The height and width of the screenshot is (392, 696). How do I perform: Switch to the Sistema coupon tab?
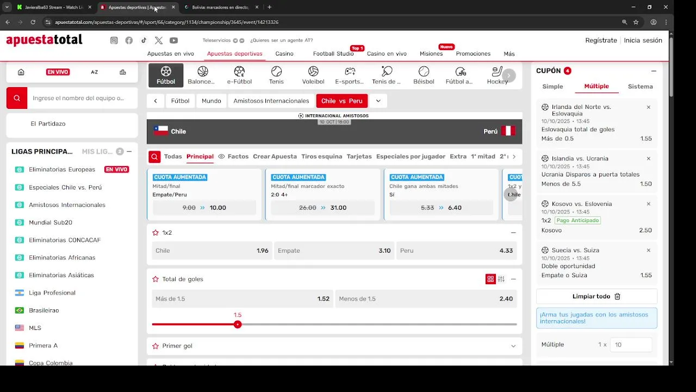coord(641,87)
